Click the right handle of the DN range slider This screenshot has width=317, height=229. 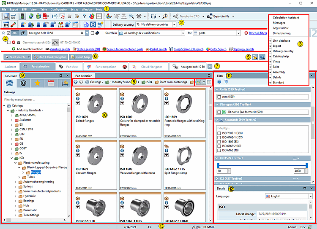[307, 165]
